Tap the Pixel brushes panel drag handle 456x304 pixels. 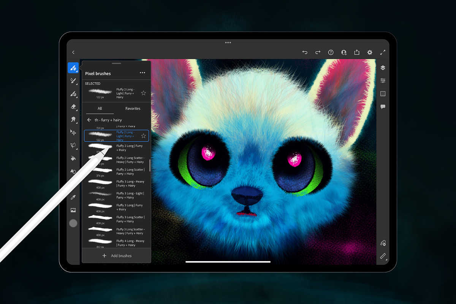(x=117, y=63)
